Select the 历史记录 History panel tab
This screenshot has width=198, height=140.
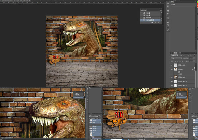point(143,11)
